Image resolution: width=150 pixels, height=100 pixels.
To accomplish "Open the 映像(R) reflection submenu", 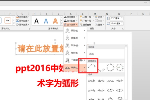I will [x=75, y=38].
